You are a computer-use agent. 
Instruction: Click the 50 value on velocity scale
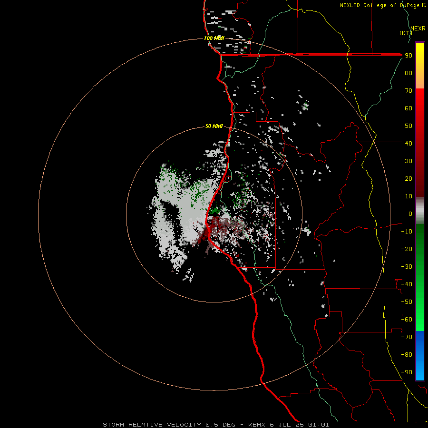click(x=409, y=126)
